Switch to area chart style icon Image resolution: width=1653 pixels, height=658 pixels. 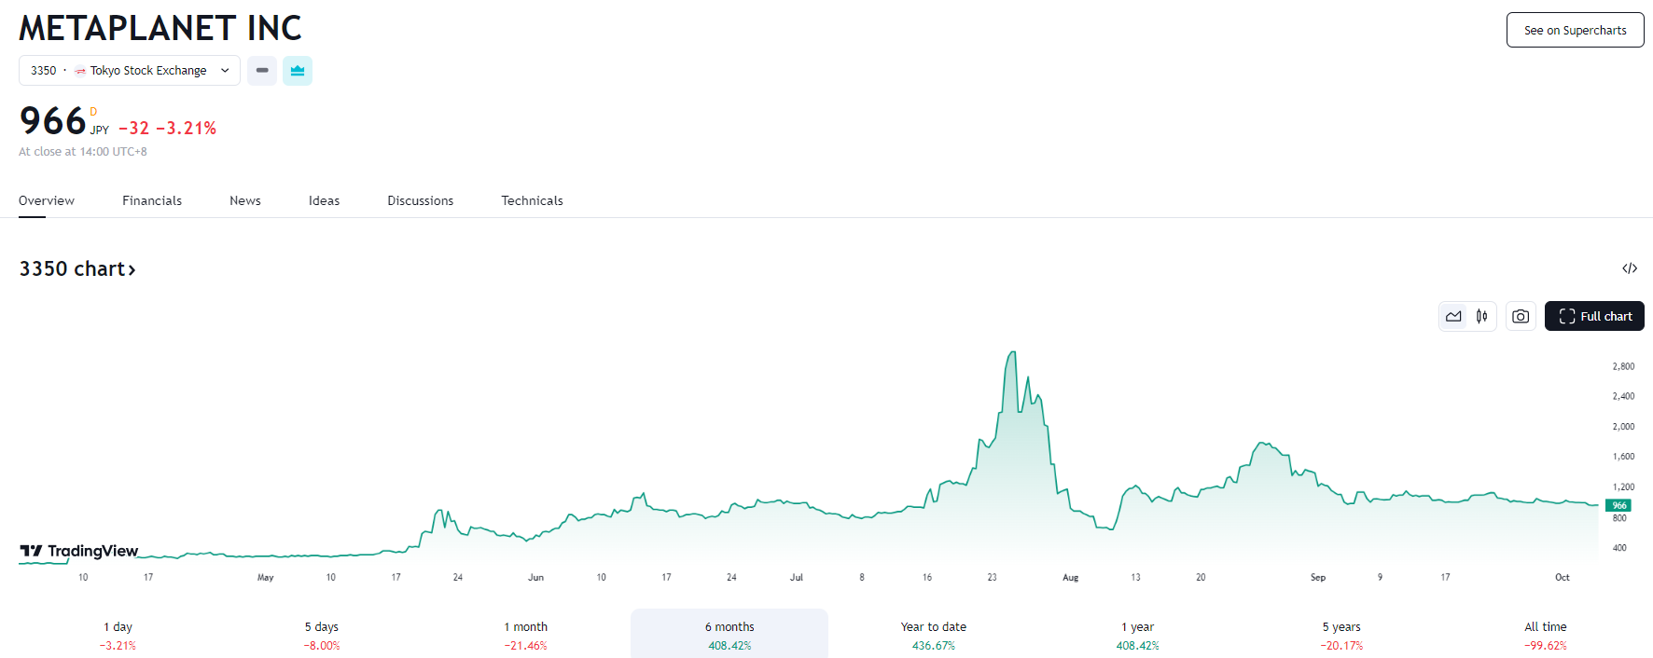[1453, 316]
